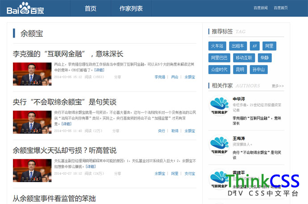Click 王海涛's author avatar icon

(220, 145)
